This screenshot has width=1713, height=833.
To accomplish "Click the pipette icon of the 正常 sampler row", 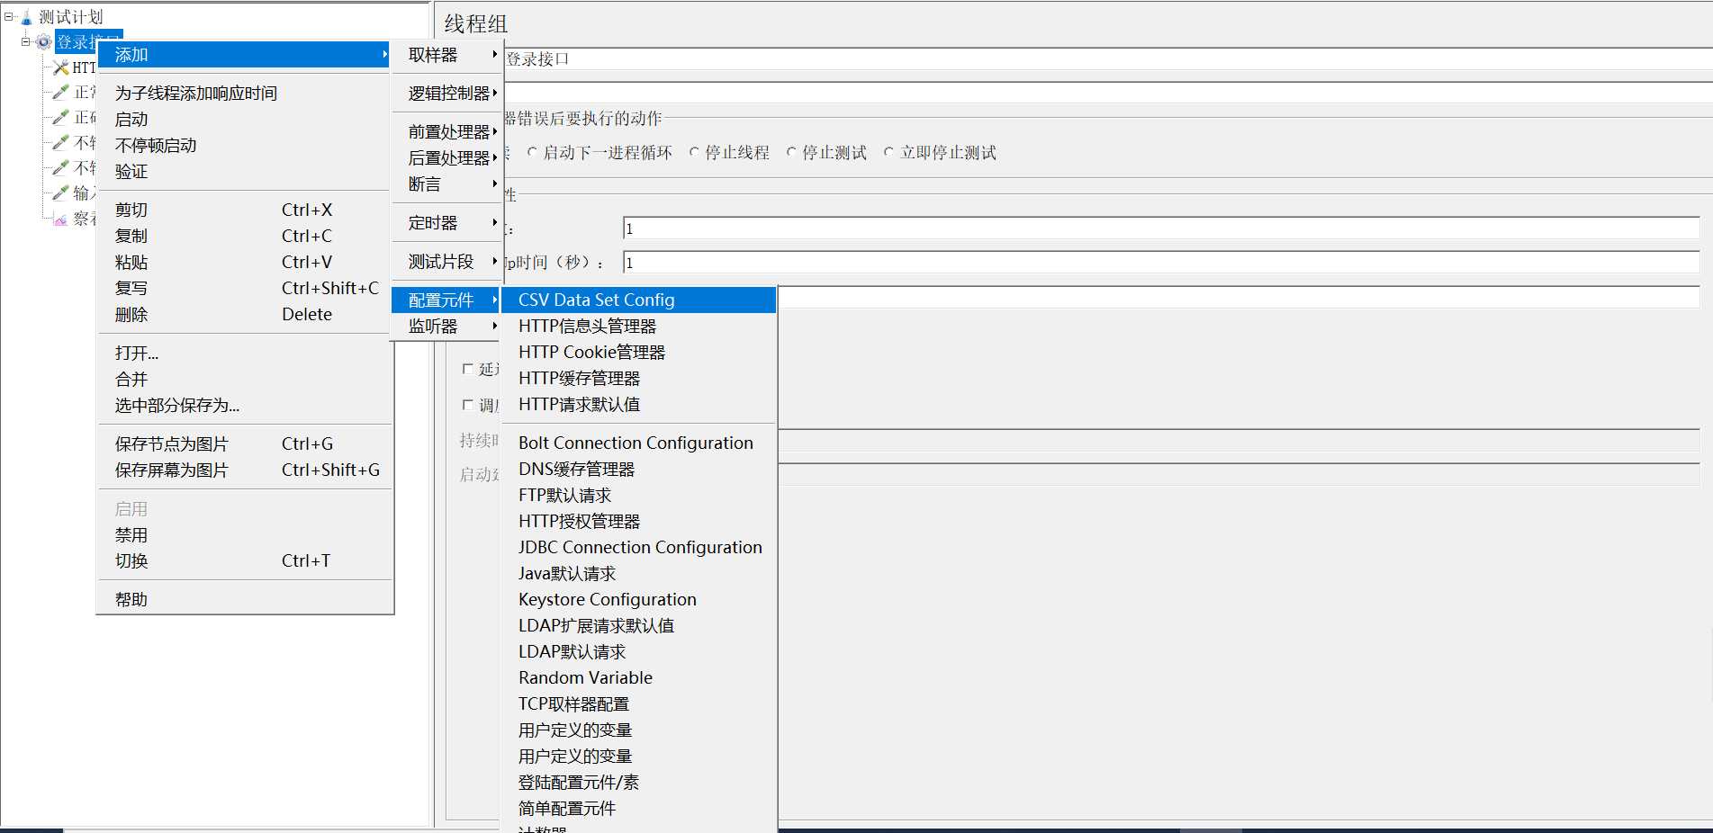I will (x=60, y=92).
